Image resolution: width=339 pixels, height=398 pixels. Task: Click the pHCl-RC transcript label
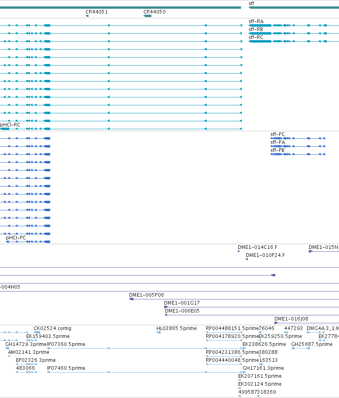(x=10, y=125)
